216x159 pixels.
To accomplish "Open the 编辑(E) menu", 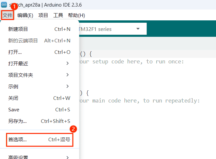I will 25,15.
